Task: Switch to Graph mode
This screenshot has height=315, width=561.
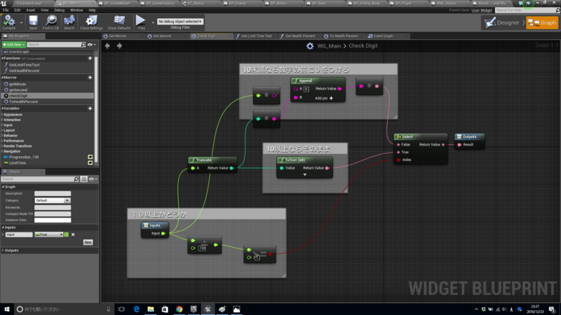Action: coord(542,23)
